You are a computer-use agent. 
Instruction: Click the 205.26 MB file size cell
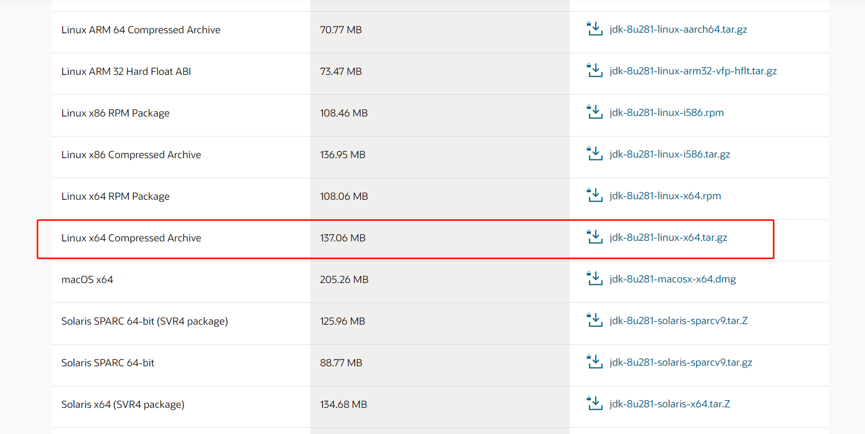344,280
